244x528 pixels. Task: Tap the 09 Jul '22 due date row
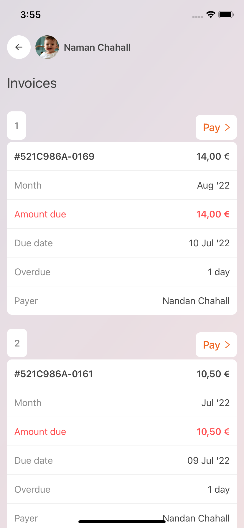pos(122,461)
